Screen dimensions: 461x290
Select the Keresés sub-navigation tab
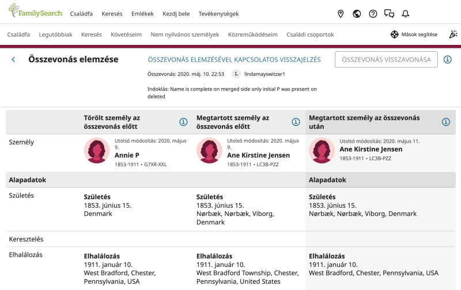click(x=92, y=35)
